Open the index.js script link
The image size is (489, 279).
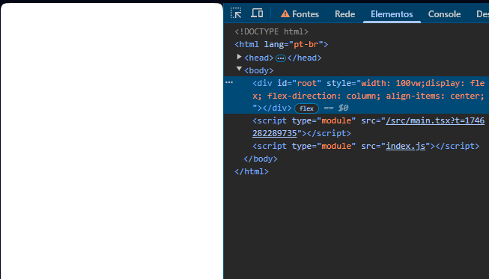(405, 146)
